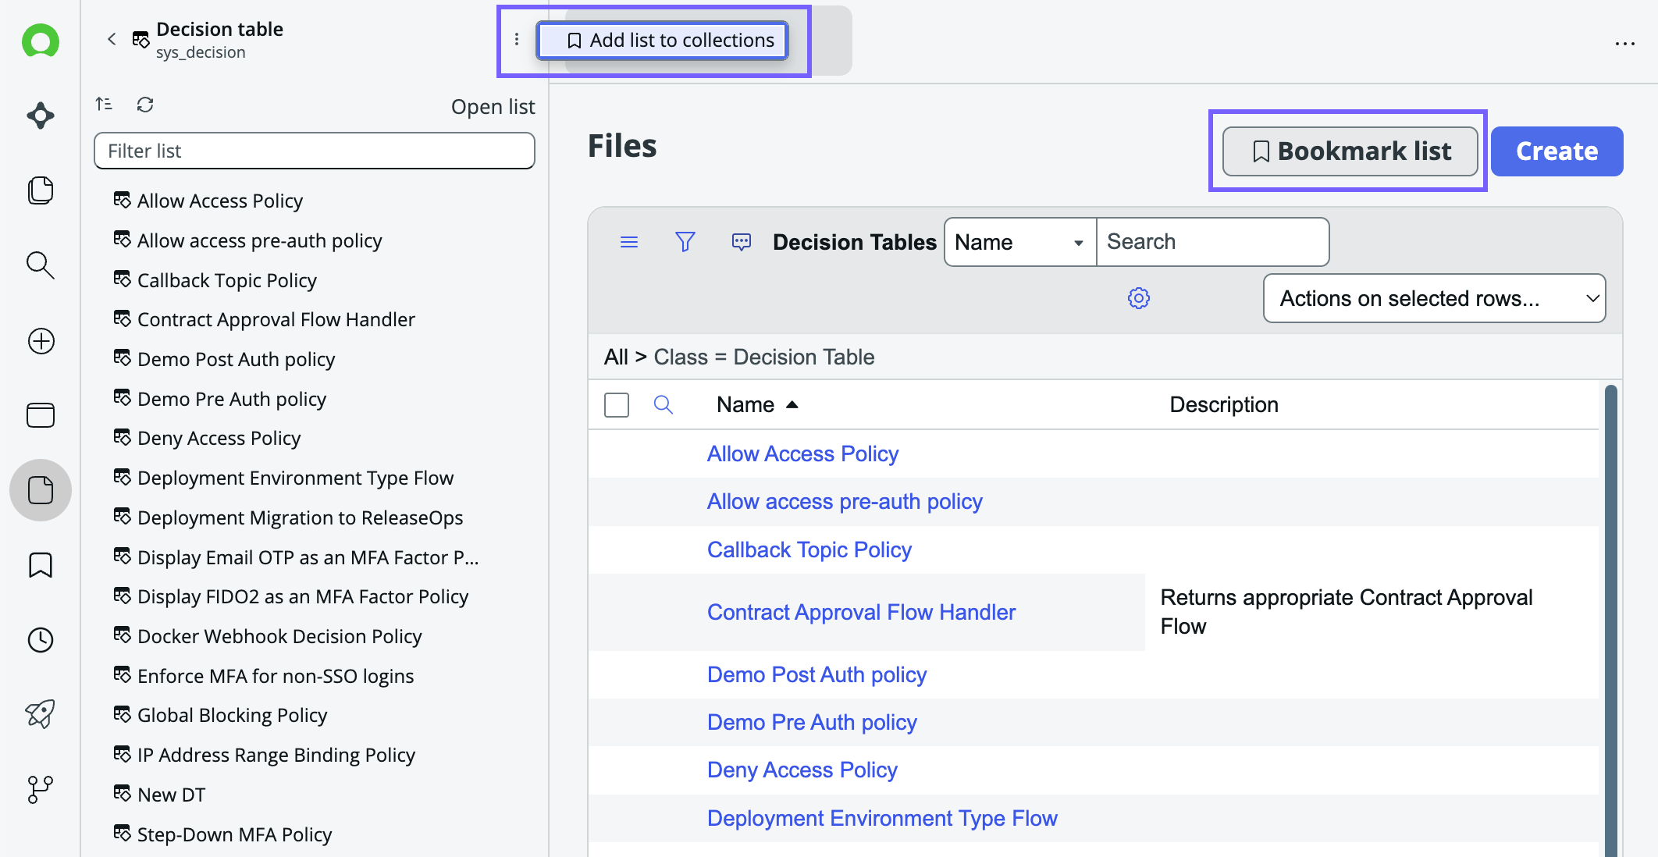This screenshot has width=1658, height=857.
Task: Select Callback Topic Policy in side list
Action: click(226, 280)
